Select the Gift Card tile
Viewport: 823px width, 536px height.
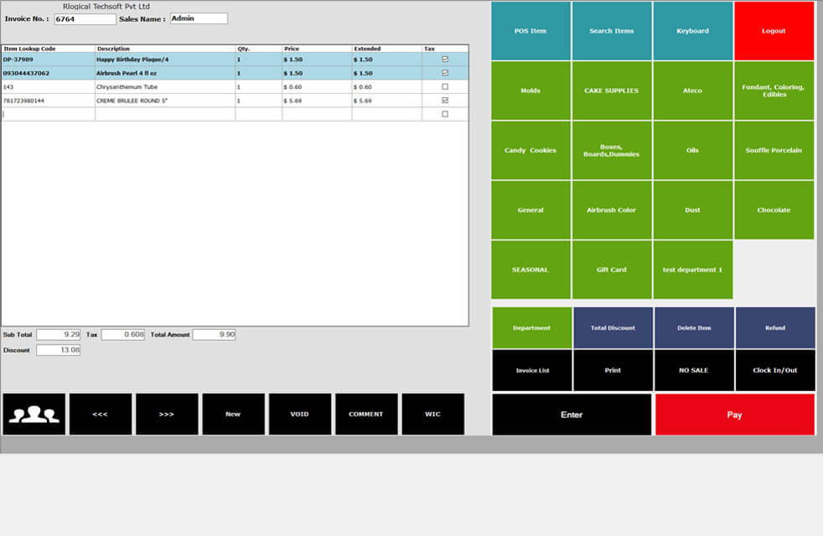pyautogui.click(x=612, y=270)
